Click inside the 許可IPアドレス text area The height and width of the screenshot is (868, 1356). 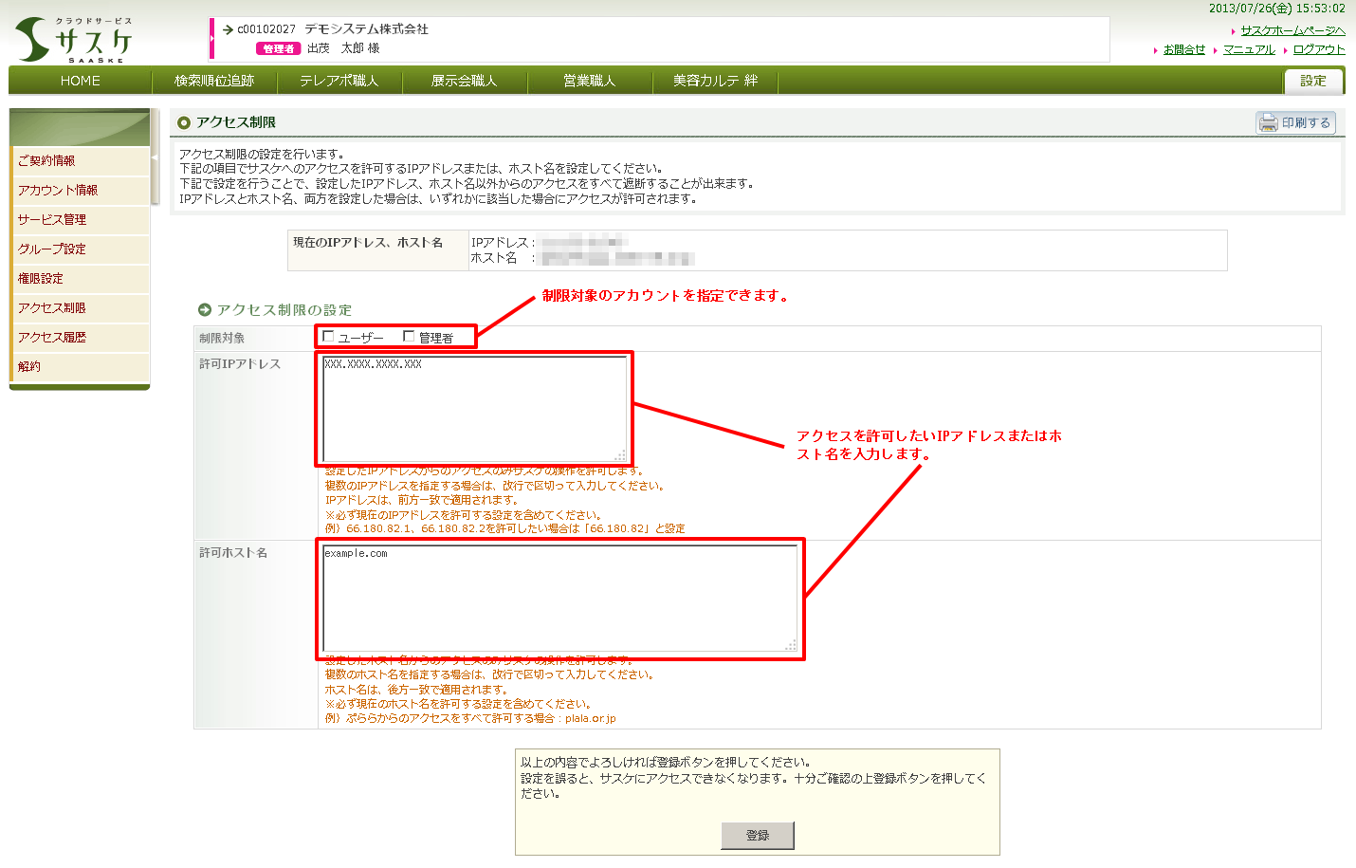tap(474, 408)
